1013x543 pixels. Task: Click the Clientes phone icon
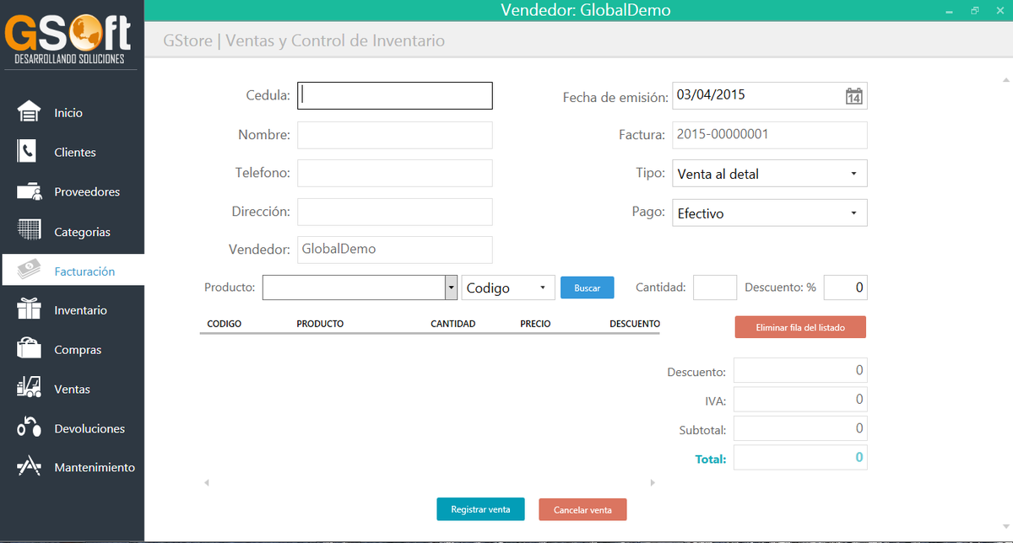(28, 152)
